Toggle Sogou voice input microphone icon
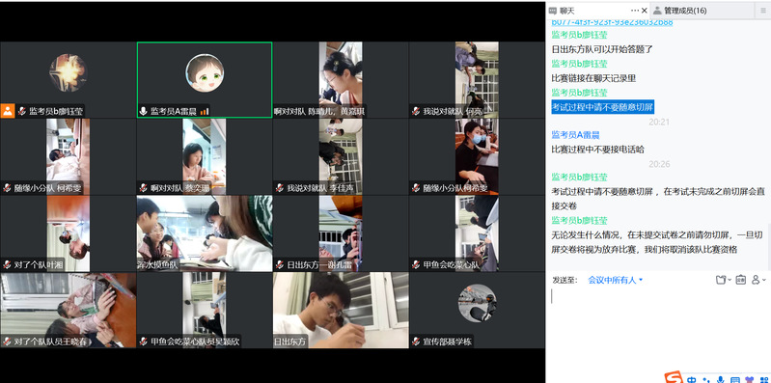The height and width of the screenshot is (383, 771). 721,379
